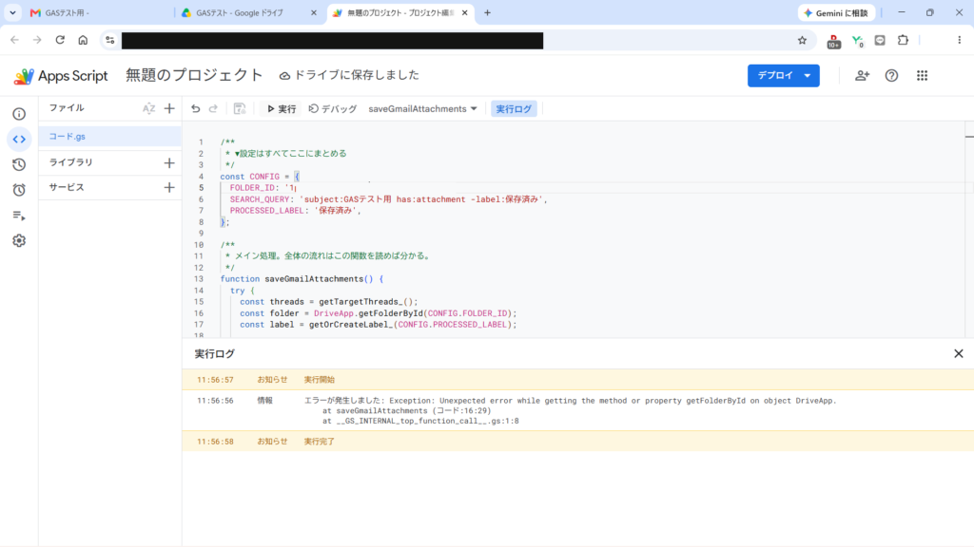
Task: Open project history icon in sidebar
Action: click(x=19, y=165)
